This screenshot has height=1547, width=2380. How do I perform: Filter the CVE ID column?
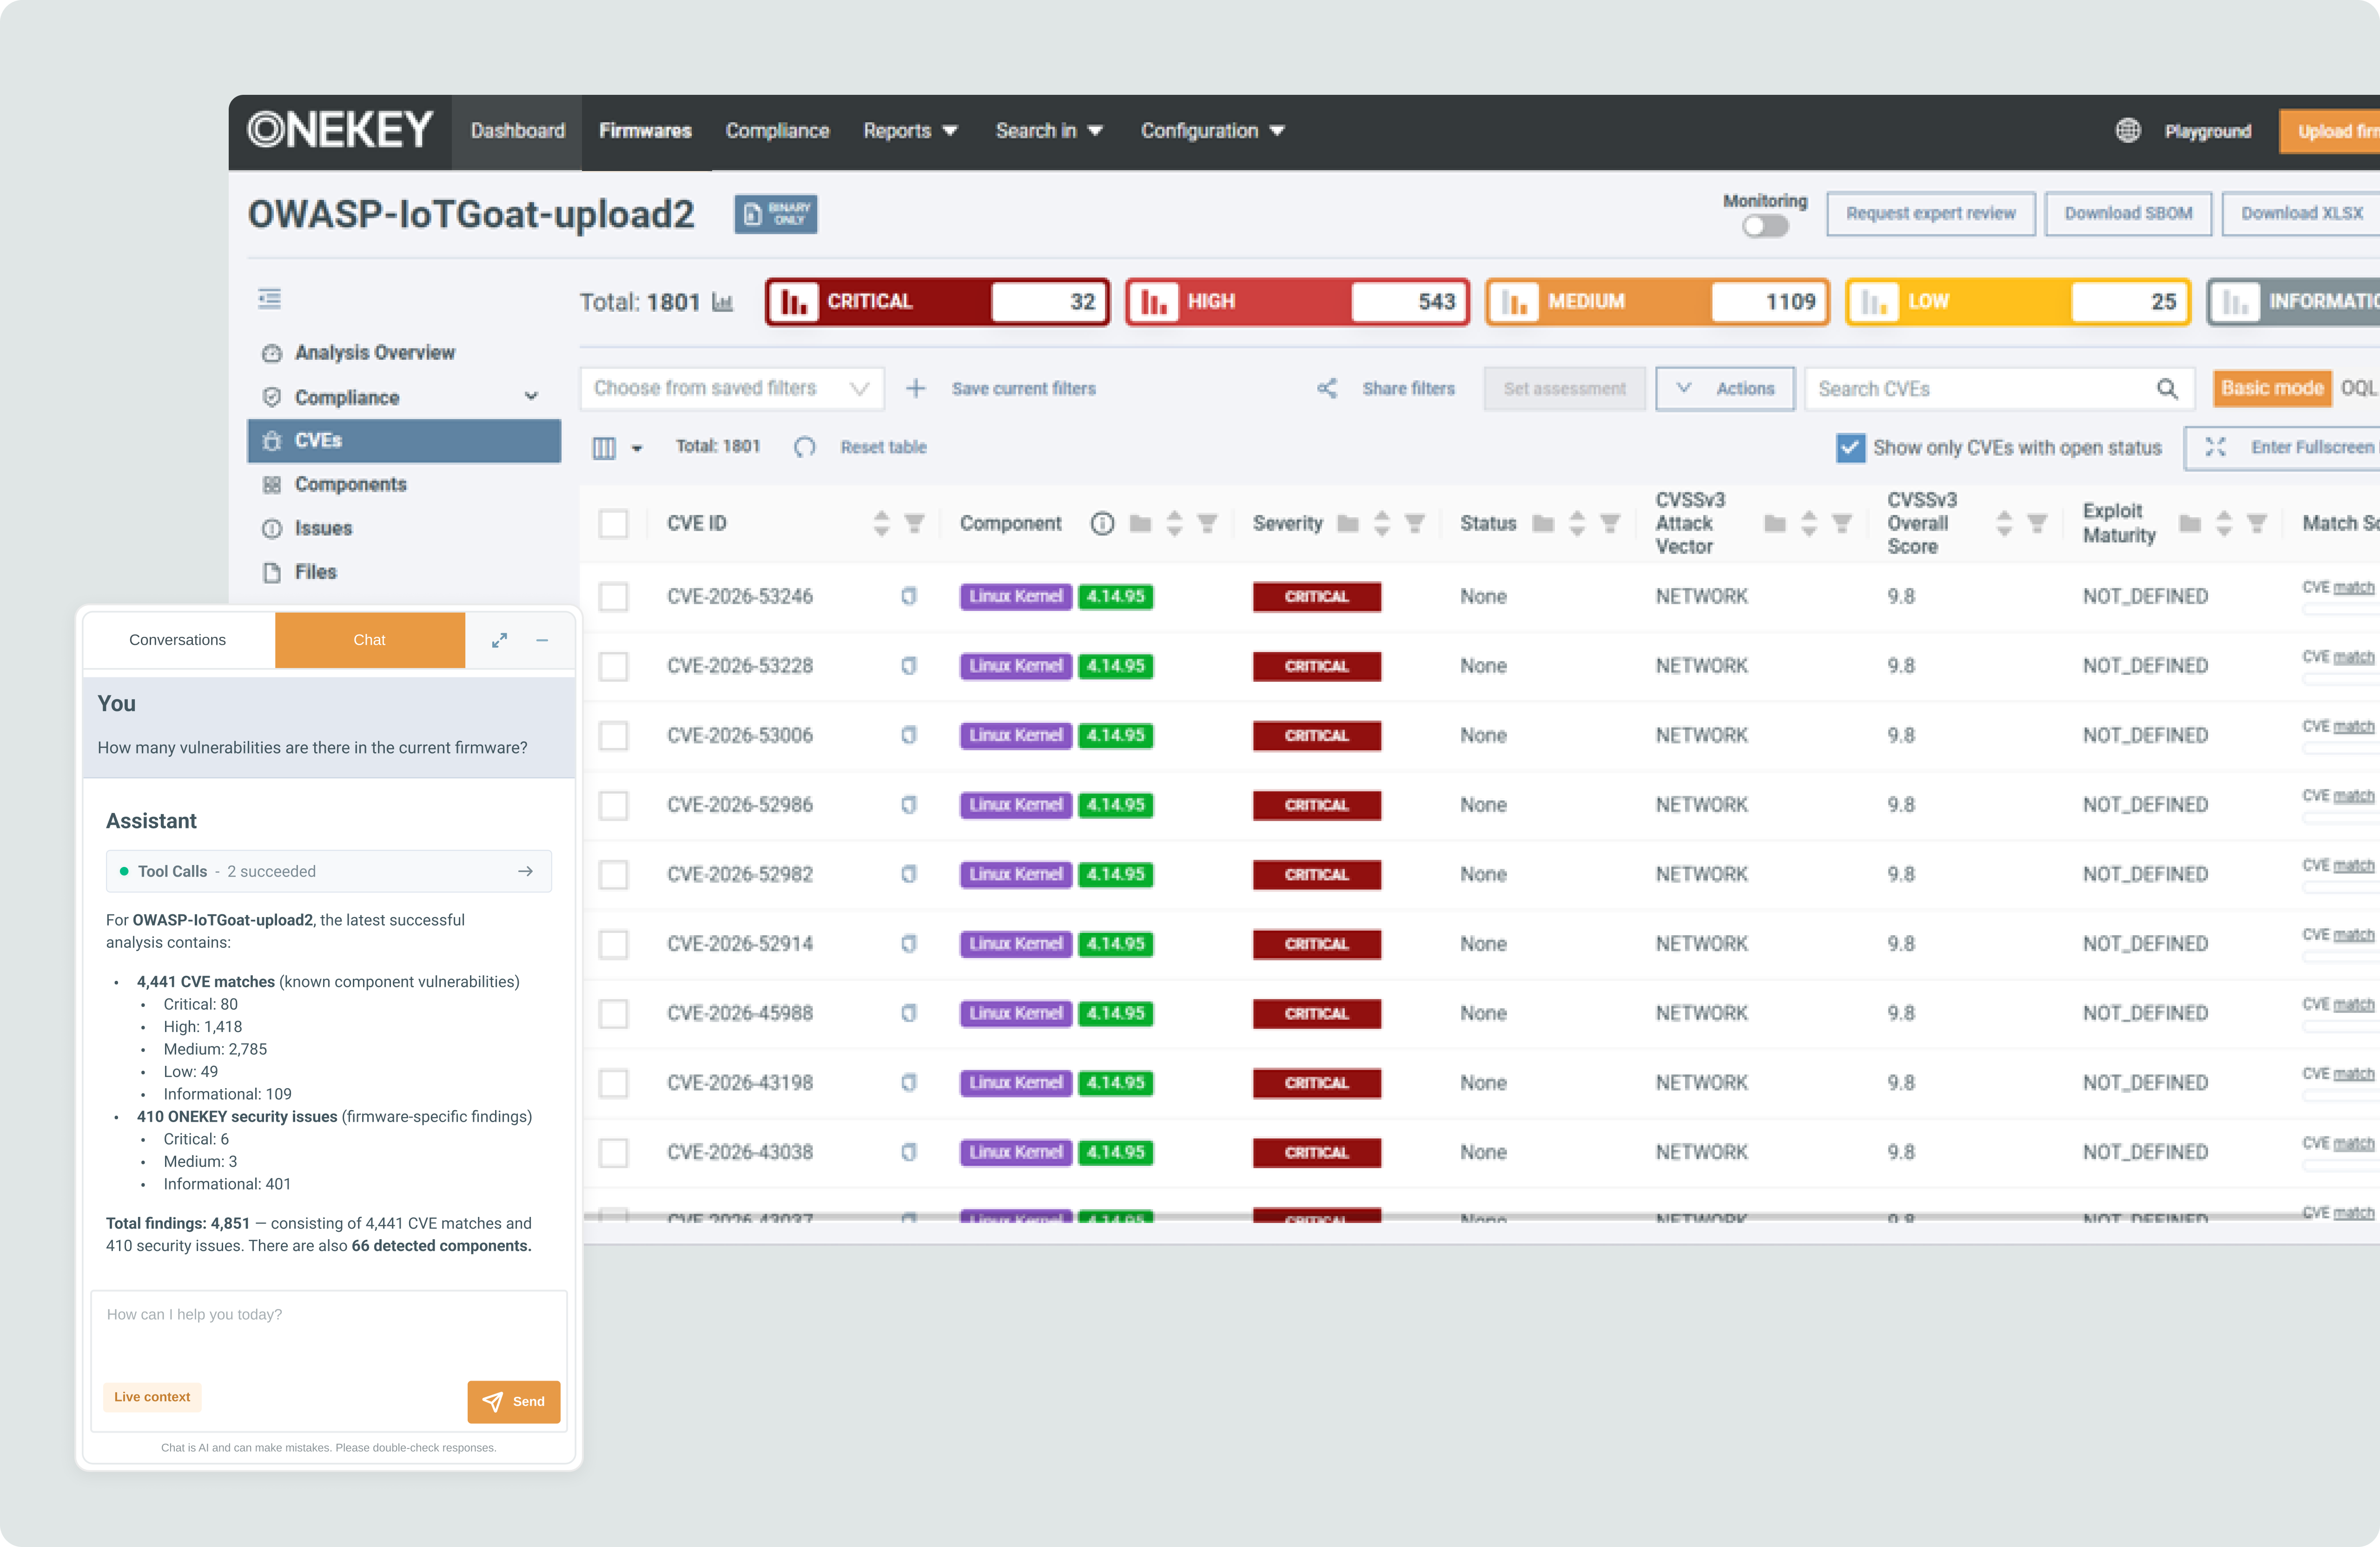914,523
